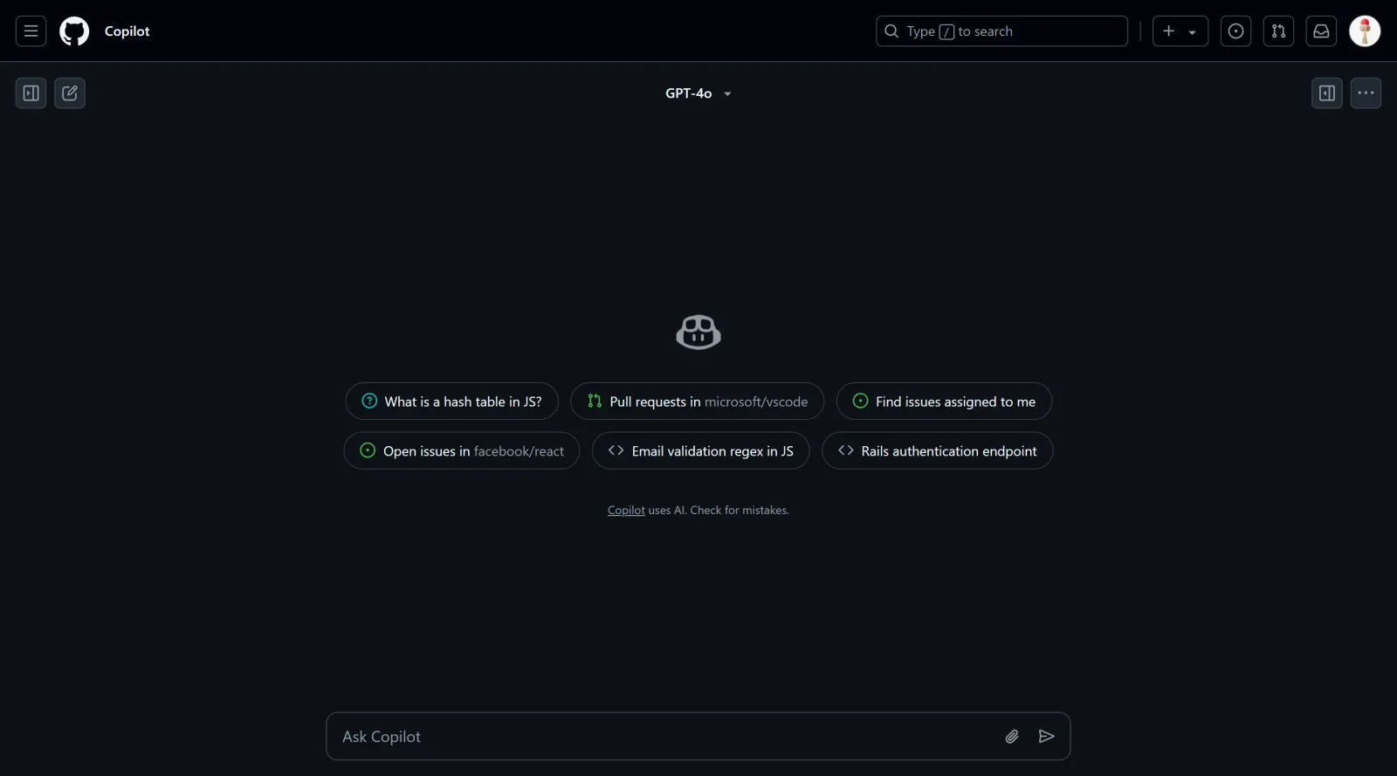Send the message with the send icon

[1047, 736]
